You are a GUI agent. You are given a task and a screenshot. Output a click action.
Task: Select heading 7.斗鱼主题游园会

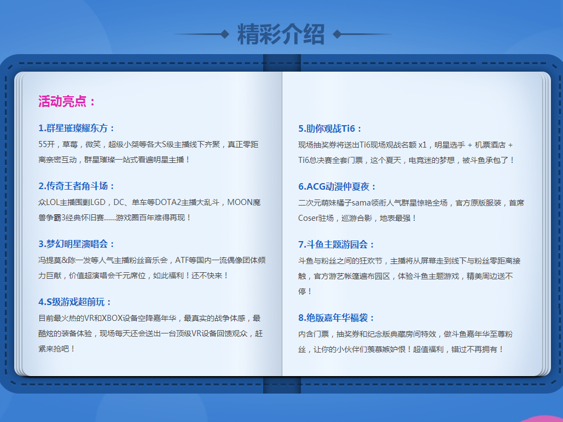(336, 244)
